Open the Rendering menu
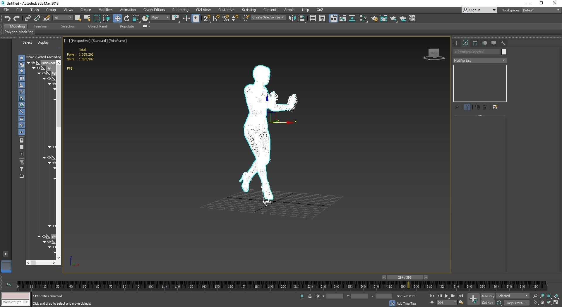 [180, 10]
